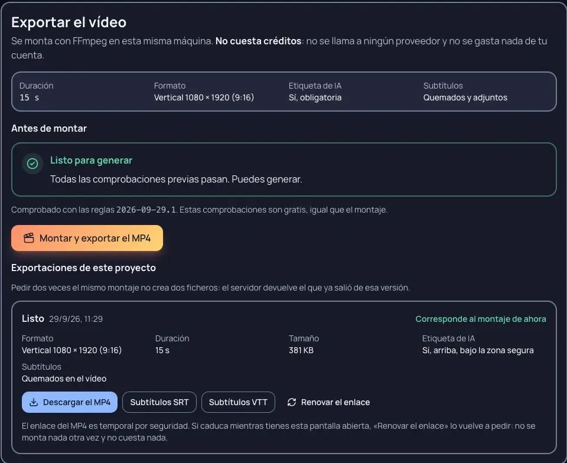This screenshot has width=567, height=463.
Task: Click the export timestamp 29/9/26, 11:29
Action: 76,319
